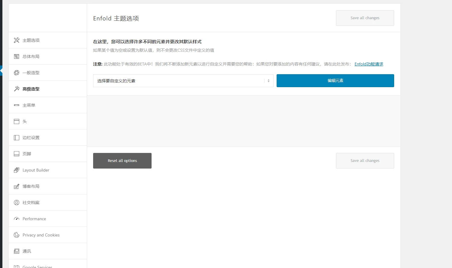Switch to the 总体布局 section
This screenshot has height=268, width=452.
coord(48,56)
